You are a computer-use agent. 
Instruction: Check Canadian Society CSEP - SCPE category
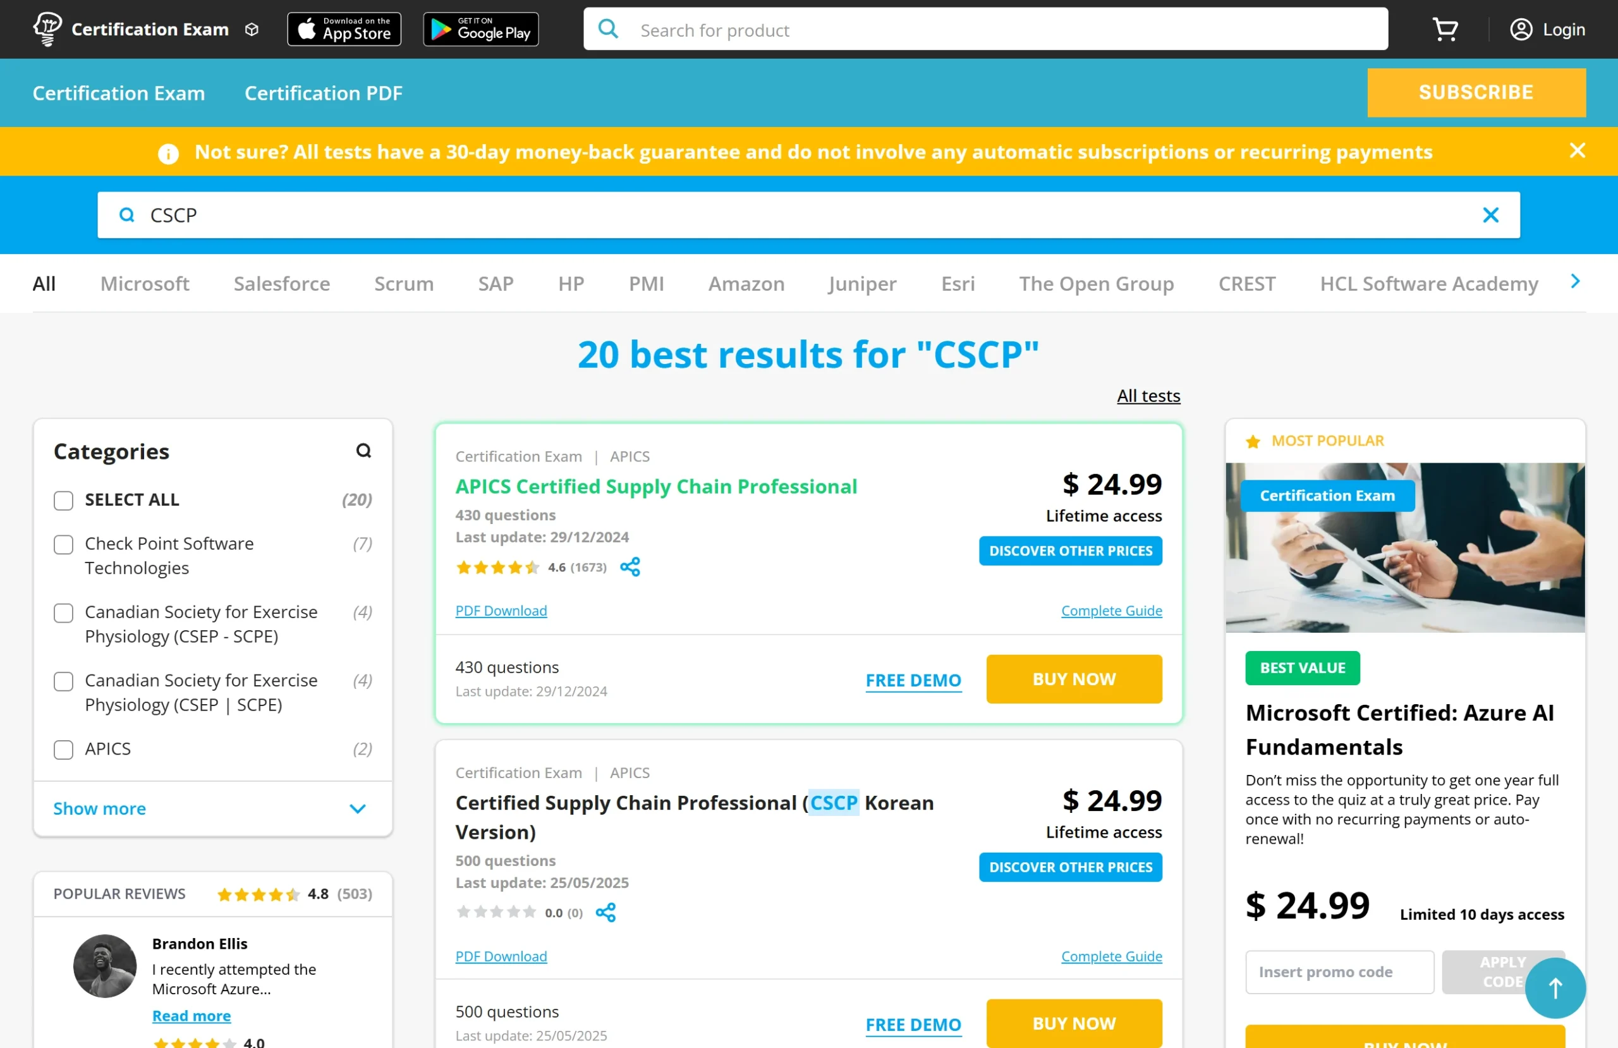coord(63,612)
